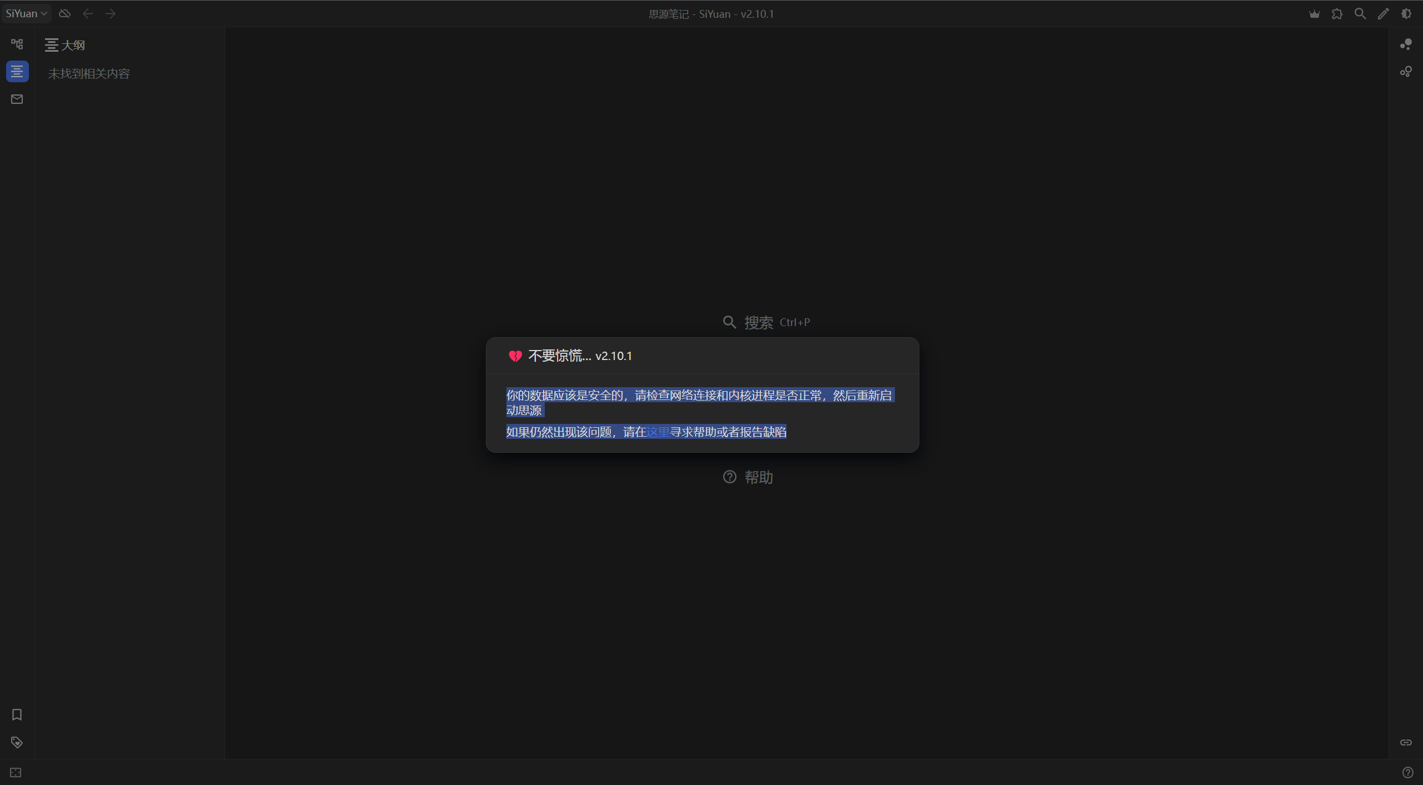Click the crown subscription icon

pos(1314,14)
